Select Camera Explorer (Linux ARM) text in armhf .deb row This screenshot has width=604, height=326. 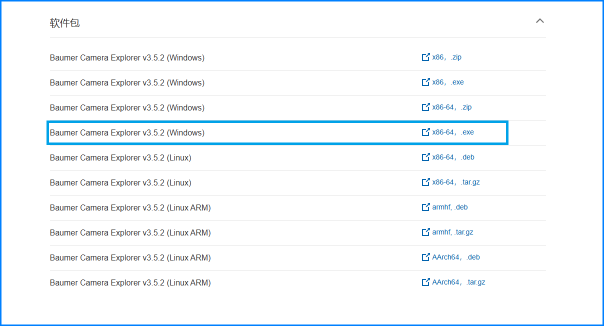tap(130, 207)
